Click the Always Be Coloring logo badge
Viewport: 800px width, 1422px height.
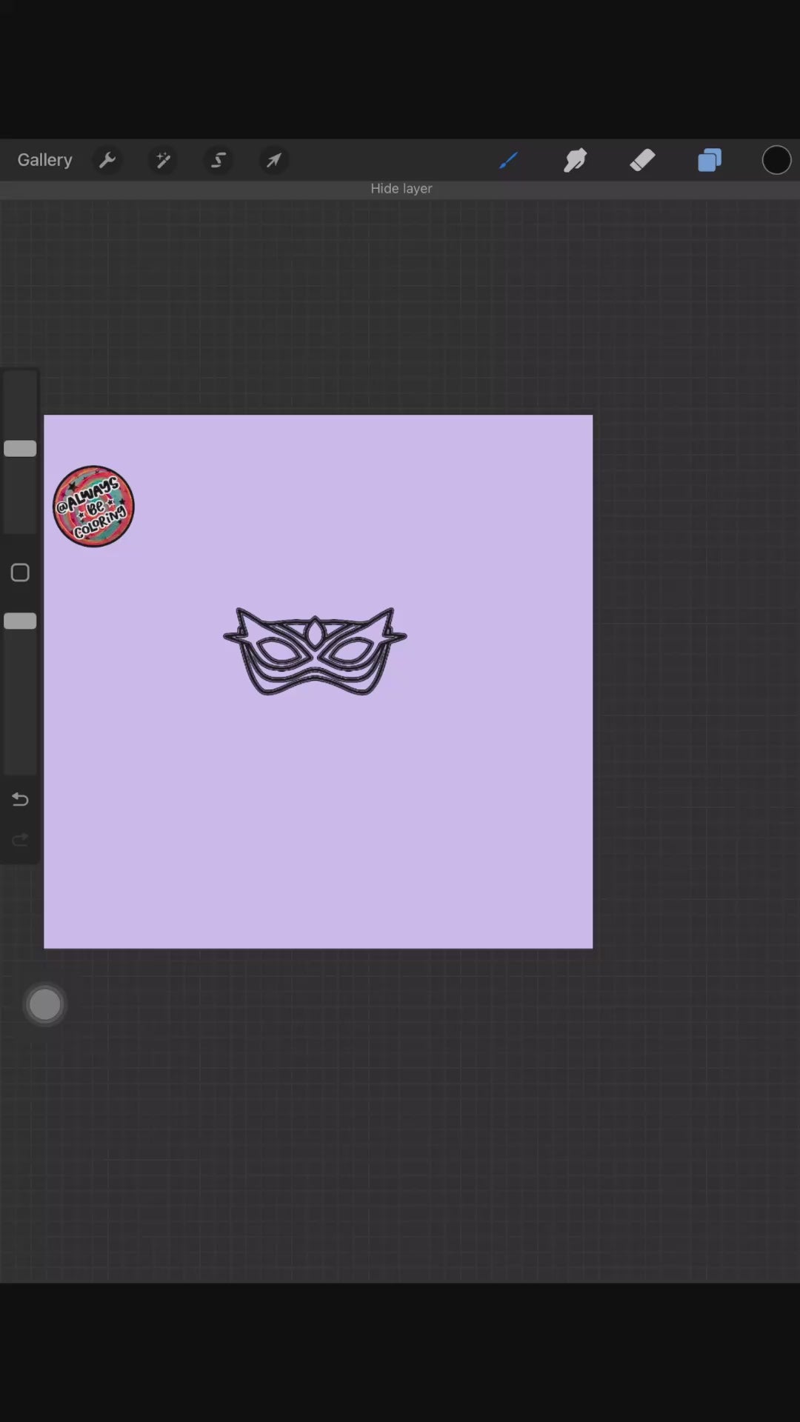93,507
